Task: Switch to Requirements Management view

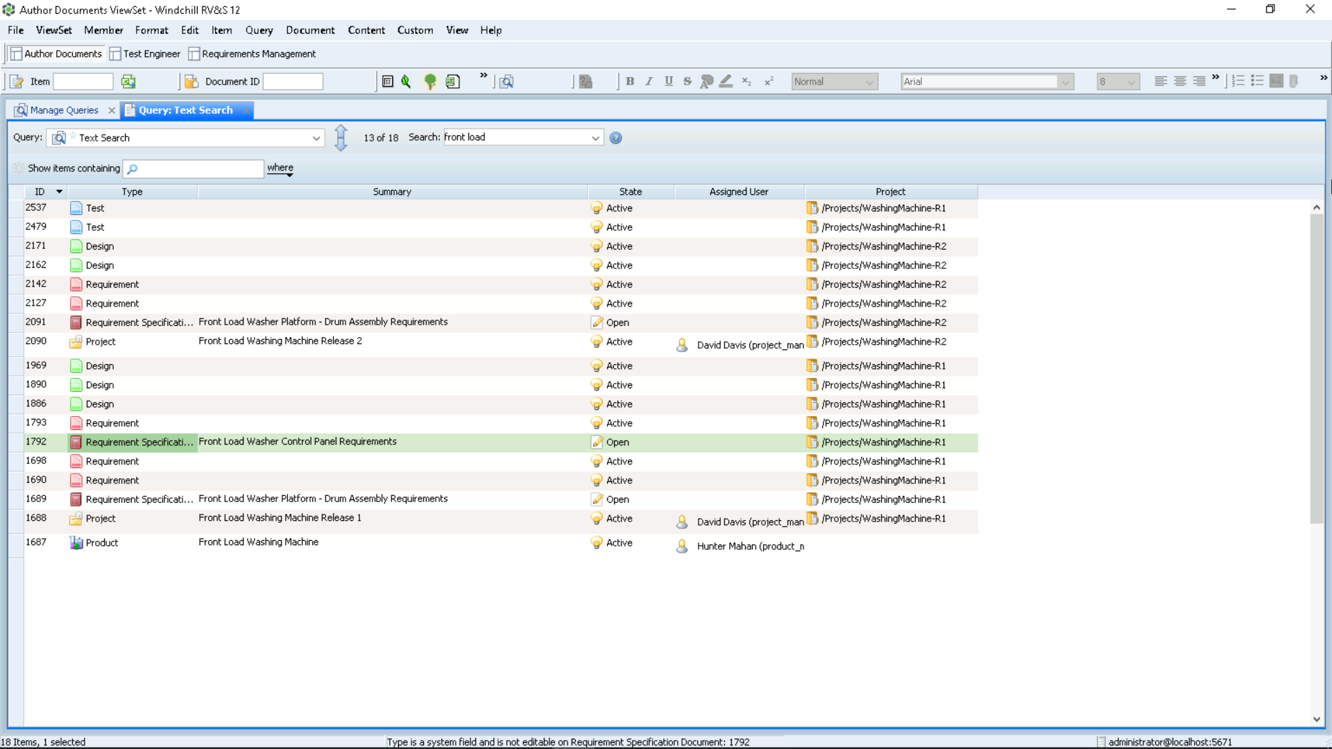Action: (253, 54)
